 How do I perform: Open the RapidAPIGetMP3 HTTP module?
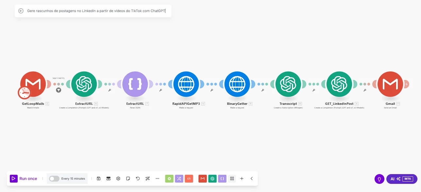click(x=186, y=84)
